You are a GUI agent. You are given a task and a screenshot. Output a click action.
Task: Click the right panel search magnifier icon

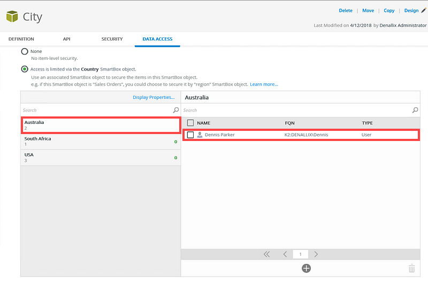[415, 110]
